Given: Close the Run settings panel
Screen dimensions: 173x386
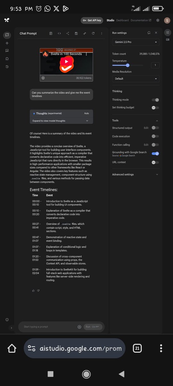Looking at the screenshot, I should click(x=156, y=33).
